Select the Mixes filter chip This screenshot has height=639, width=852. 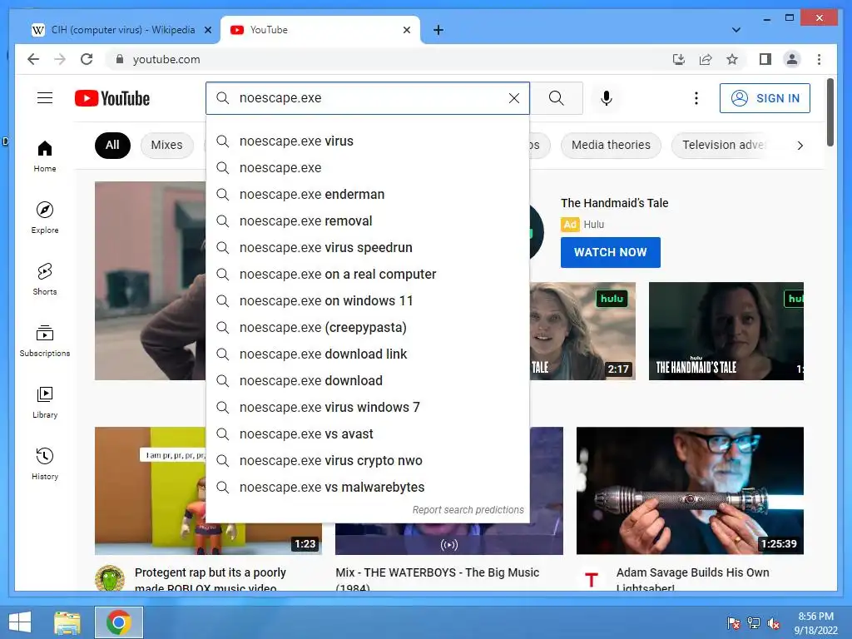coord(166,145)
